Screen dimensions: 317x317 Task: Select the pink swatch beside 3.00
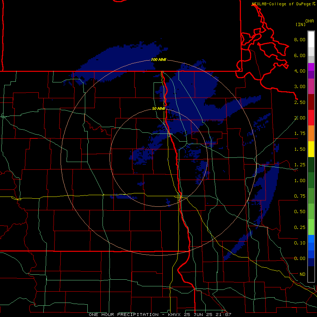(311, 86)
